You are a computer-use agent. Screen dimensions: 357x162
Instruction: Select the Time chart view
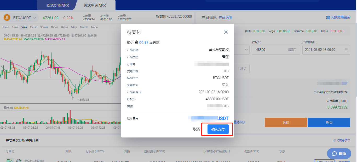pos(6,27)
